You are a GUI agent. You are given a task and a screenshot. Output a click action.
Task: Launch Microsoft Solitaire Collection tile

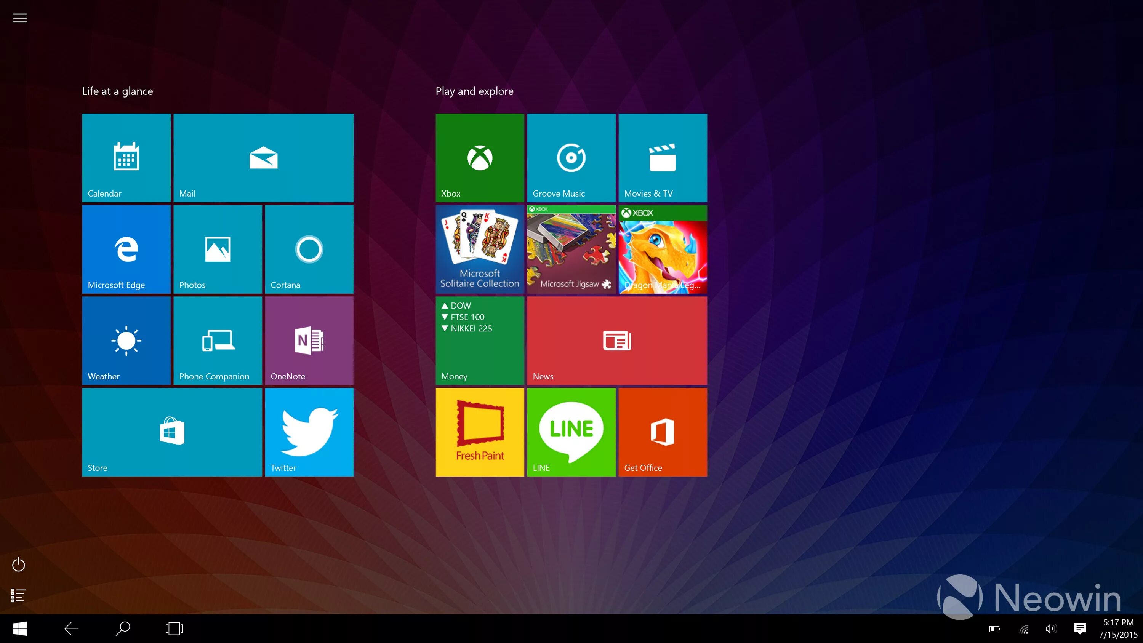[480, 249]
